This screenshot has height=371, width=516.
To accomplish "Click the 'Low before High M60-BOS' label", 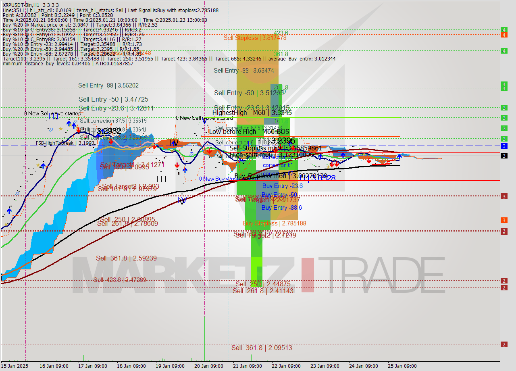I will coord(249,131).
